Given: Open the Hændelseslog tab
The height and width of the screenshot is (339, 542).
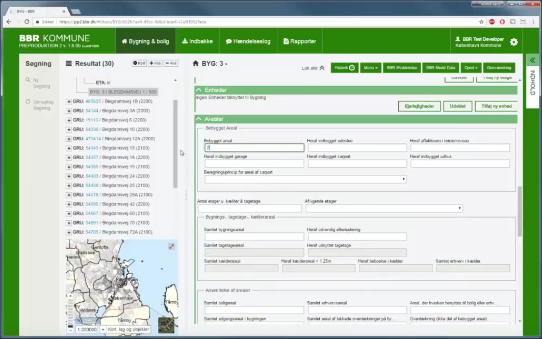Looking at the screenshot, I should point(248,41).
